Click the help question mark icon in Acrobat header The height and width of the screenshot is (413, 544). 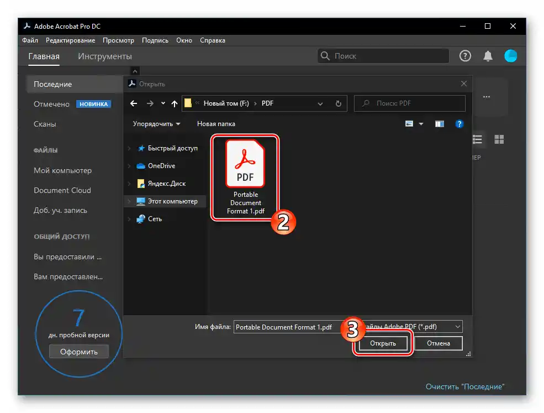point(465,56)
